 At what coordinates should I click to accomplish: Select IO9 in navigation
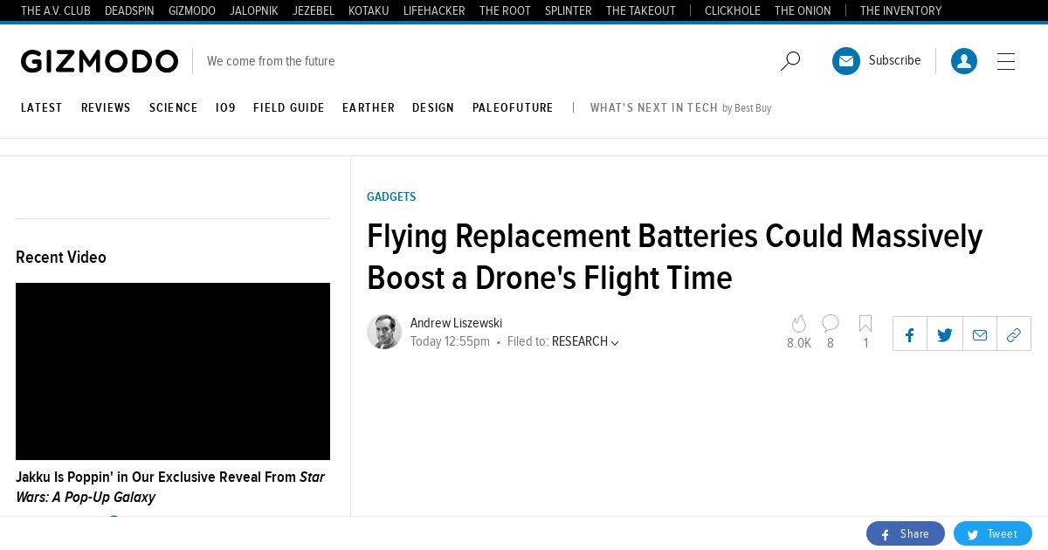click(225, 108)
